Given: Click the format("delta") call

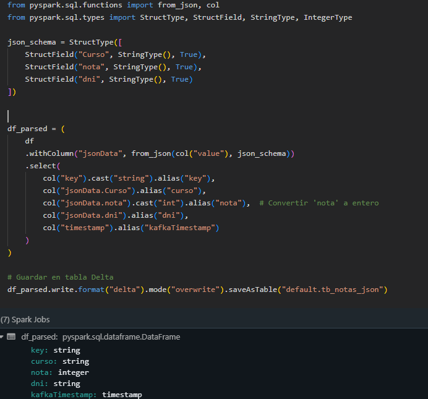Looking at the screenshot, I should pyautogui.click(x=111, y=290).
